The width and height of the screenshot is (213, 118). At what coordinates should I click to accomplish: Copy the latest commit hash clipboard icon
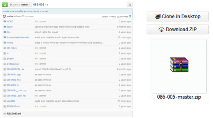(x=130, y=16)
